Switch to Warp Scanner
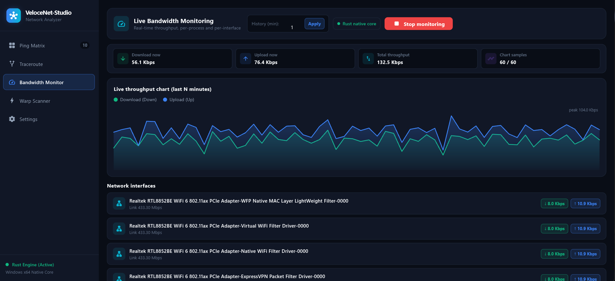Viewport: 615px width, 281px height. pyautogui.click(x=49, y=101)
